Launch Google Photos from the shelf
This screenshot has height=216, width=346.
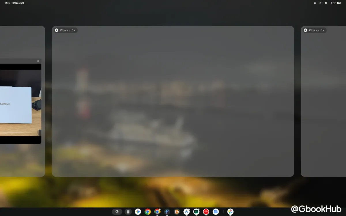coord(230,212)
